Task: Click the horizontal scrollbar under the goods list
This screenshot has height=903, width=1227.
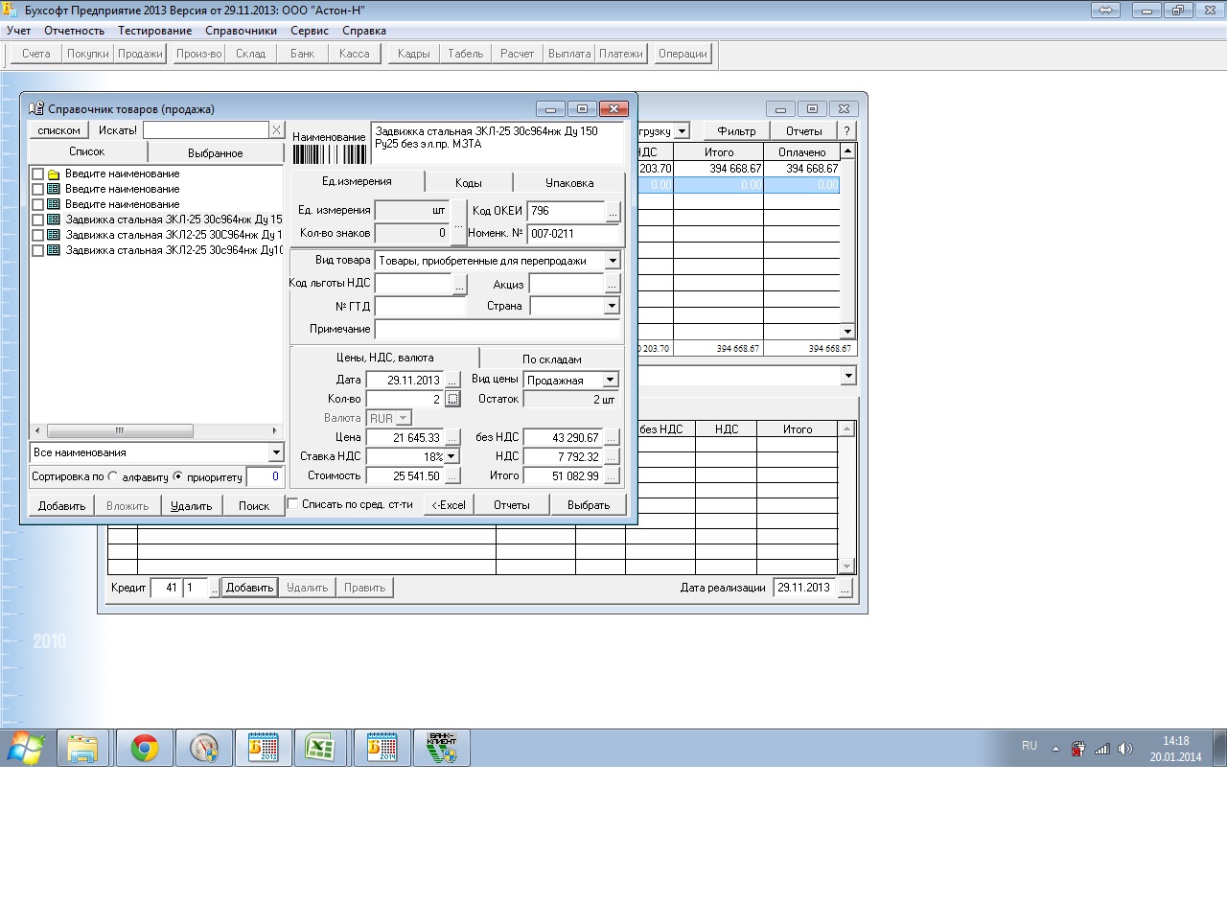Action: tap(153, 431)
